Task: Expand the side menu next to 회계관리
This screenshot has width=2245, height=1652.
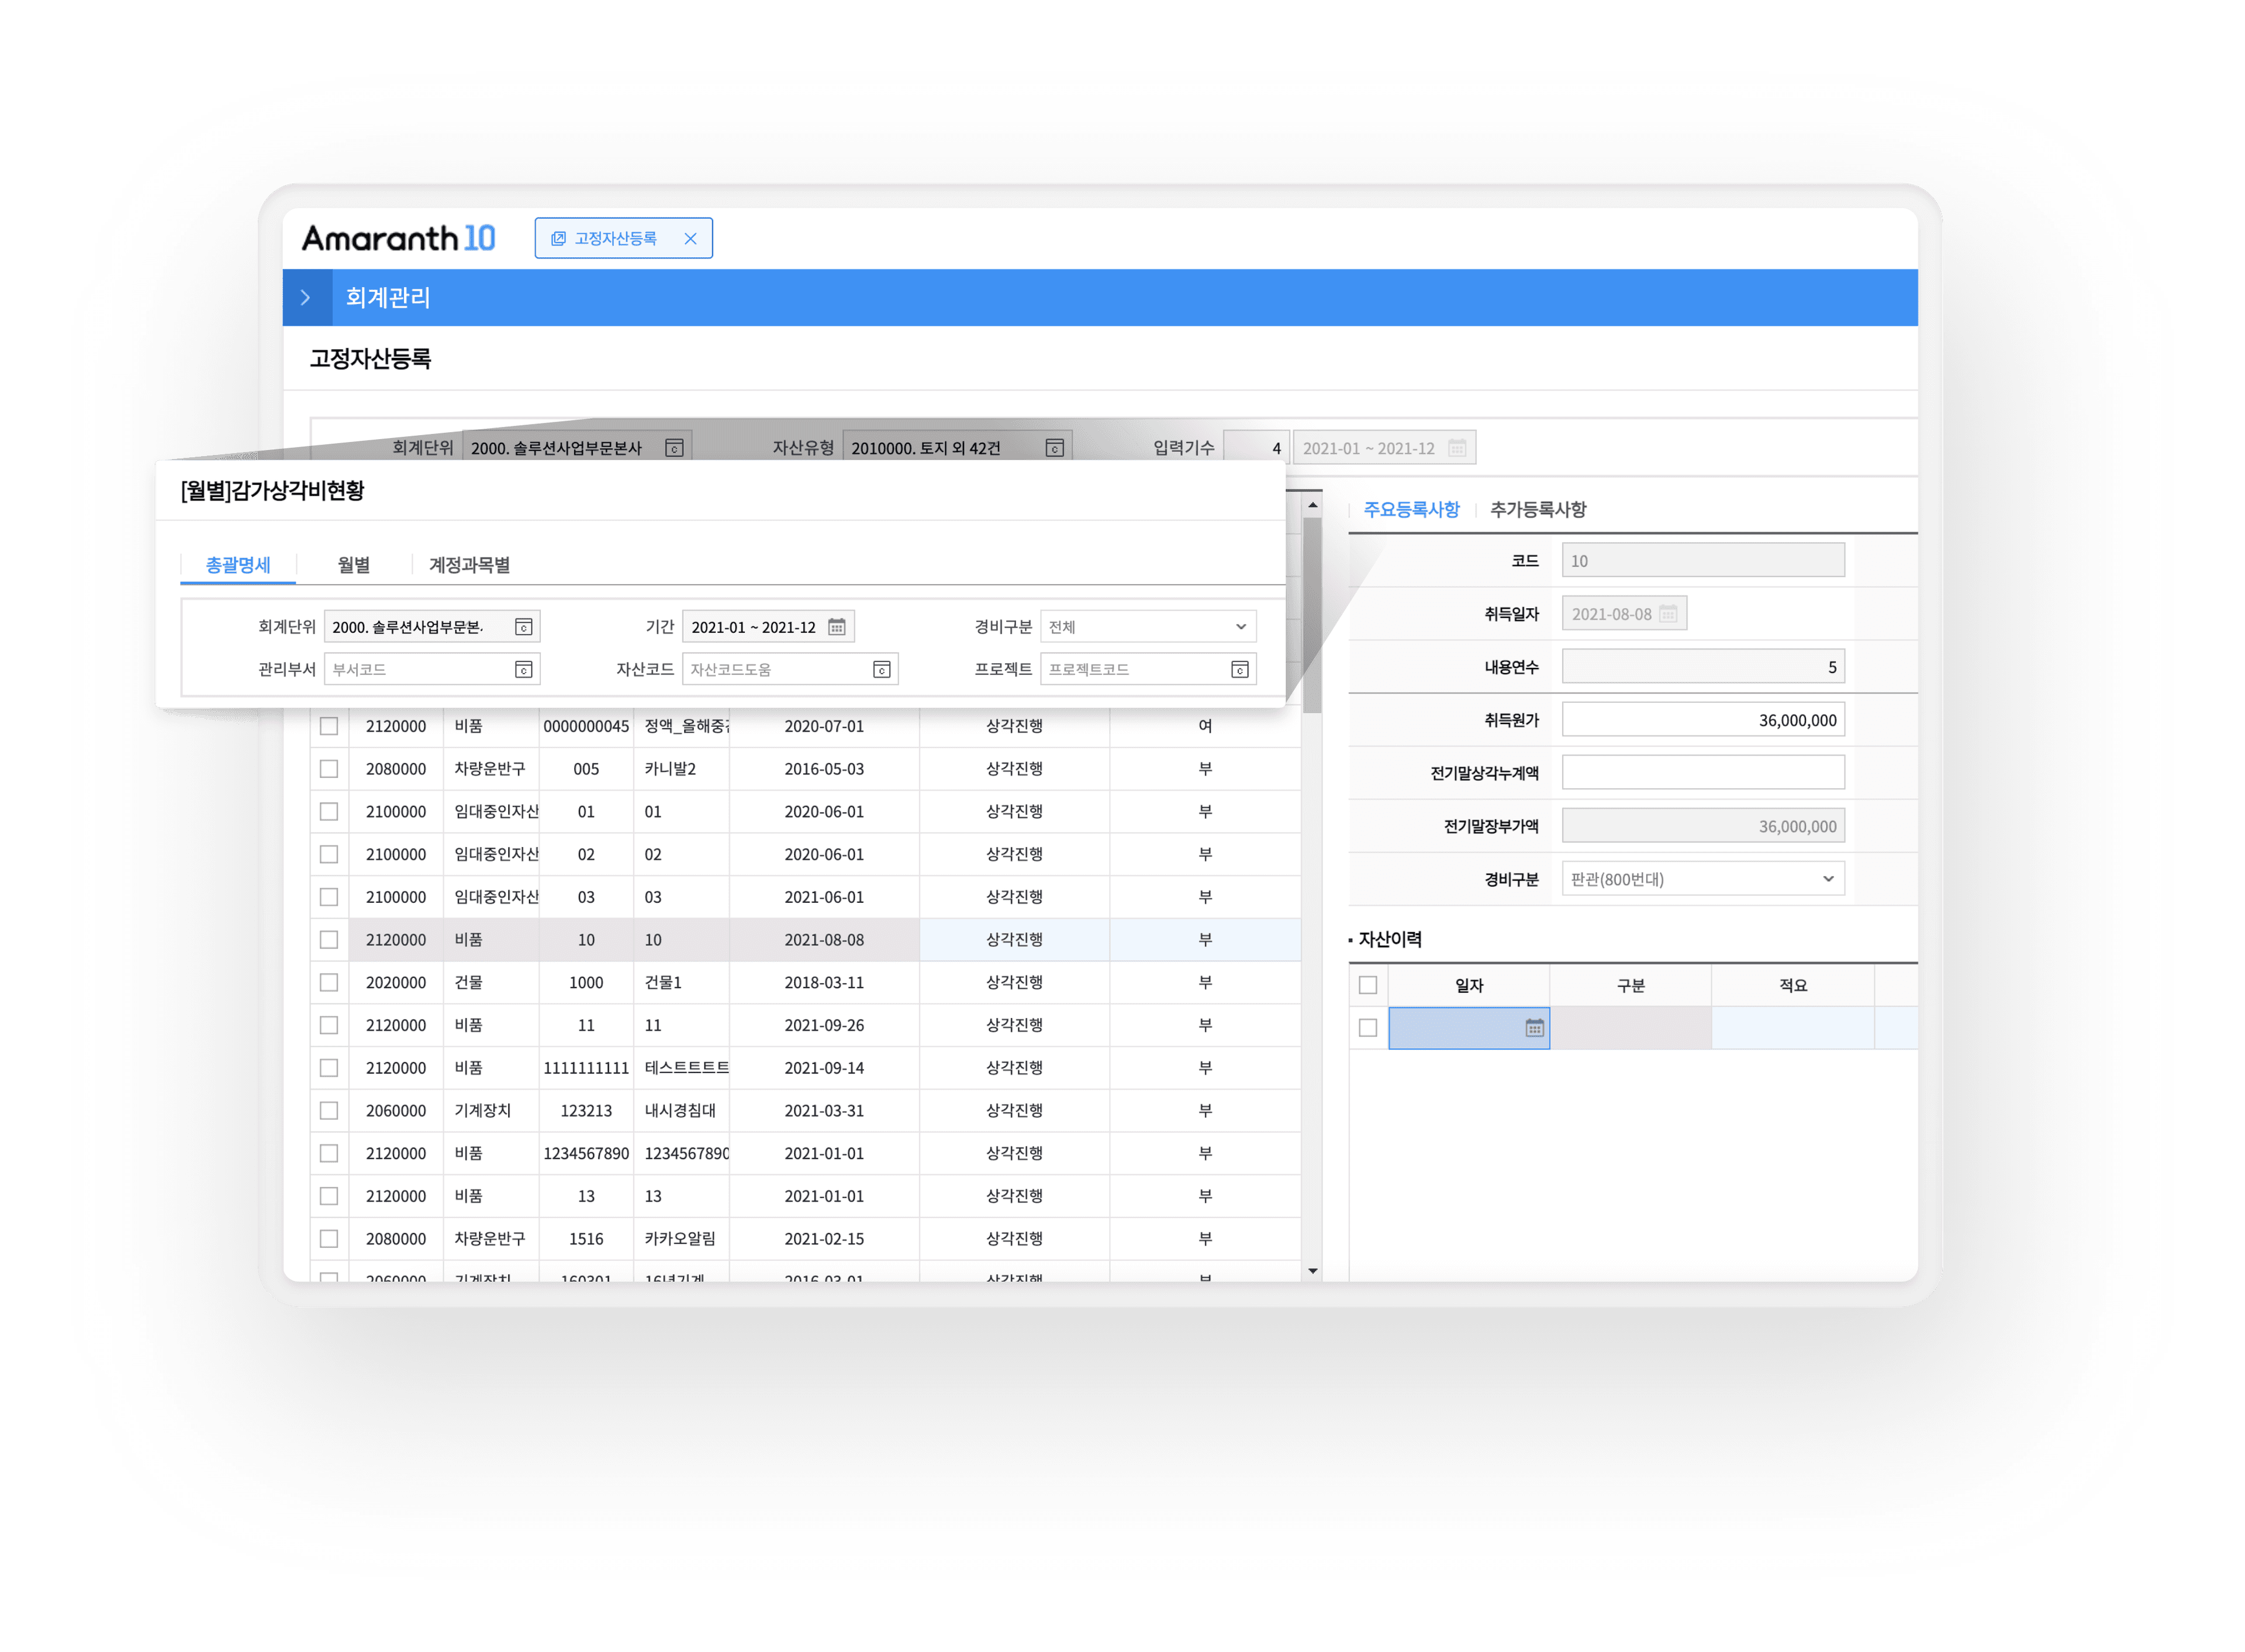Action: coord(306,298)
